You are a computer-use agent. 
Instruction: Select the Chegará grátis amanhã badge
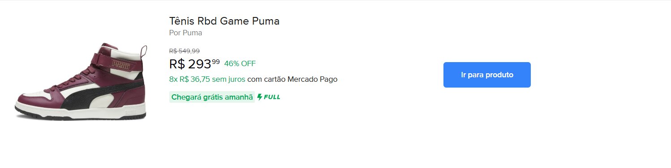[x=212, y=97]
